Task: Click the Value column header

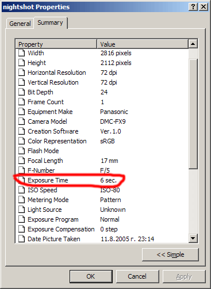Action: 143,44
